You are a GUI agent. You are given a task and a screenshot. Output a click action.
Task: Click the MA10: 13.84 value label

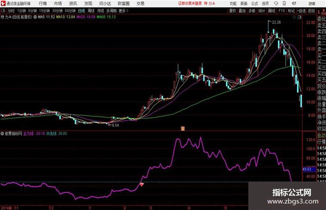click(66, 17)
